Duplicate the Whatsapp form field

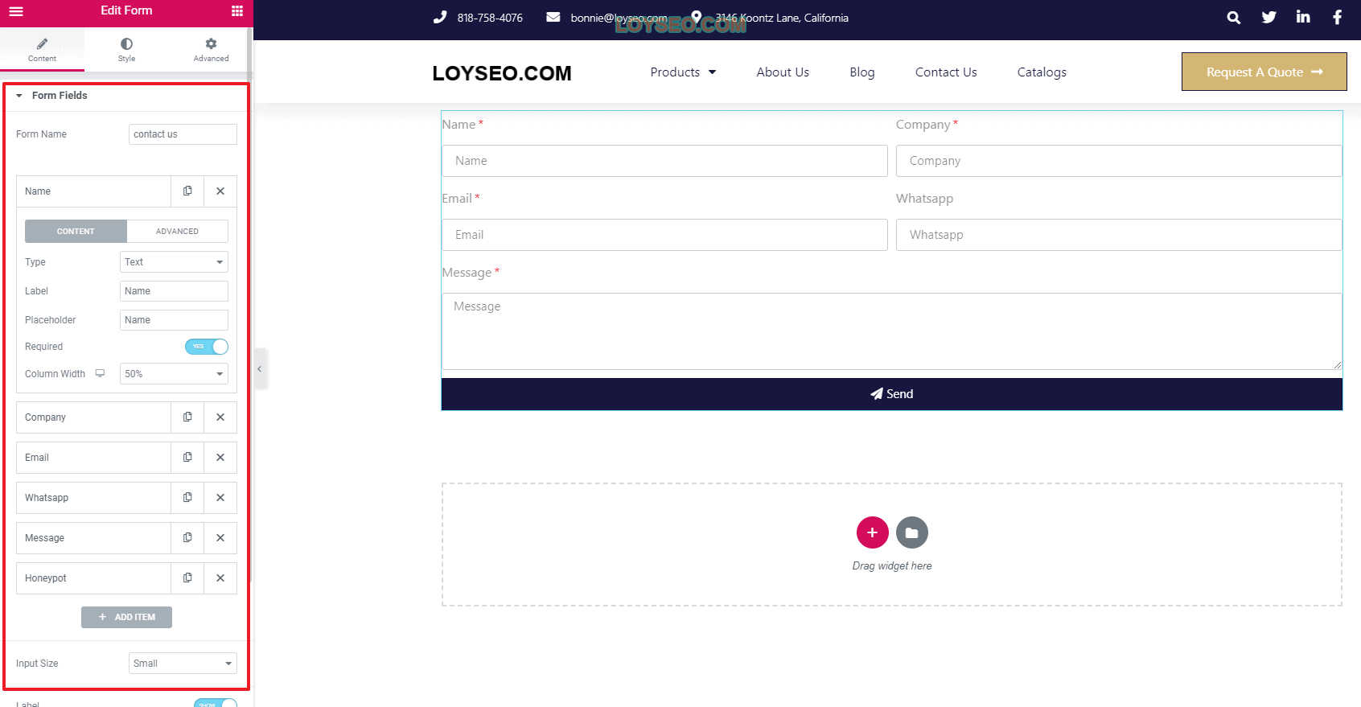click(187, 498)
